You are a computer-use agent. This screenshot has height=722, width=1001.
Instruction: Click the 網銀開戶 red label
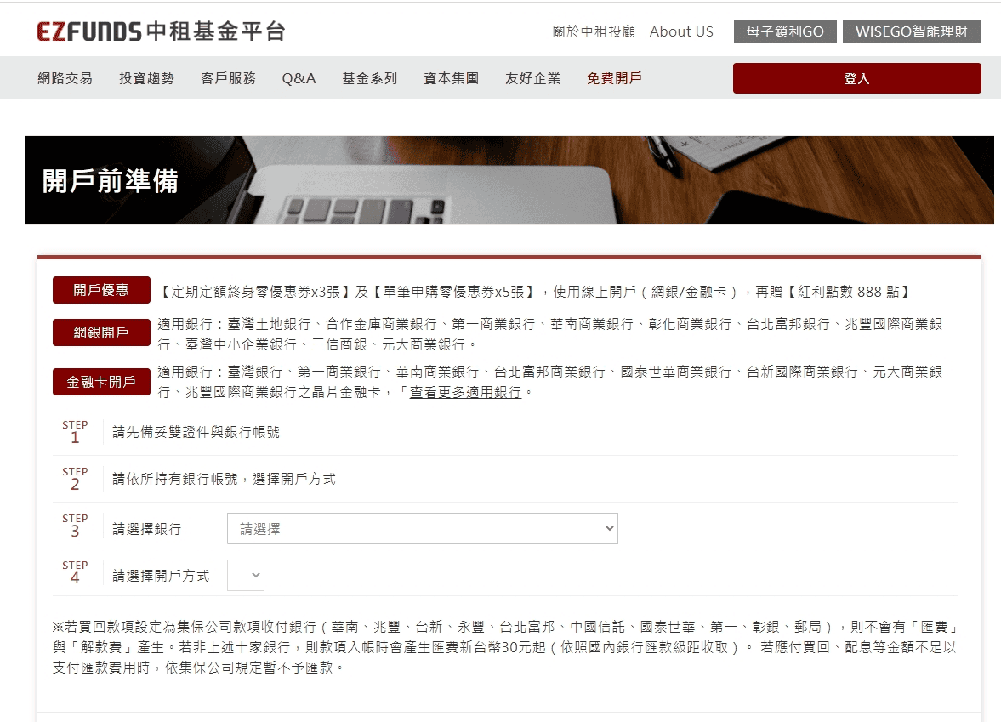tap(101, 333)
